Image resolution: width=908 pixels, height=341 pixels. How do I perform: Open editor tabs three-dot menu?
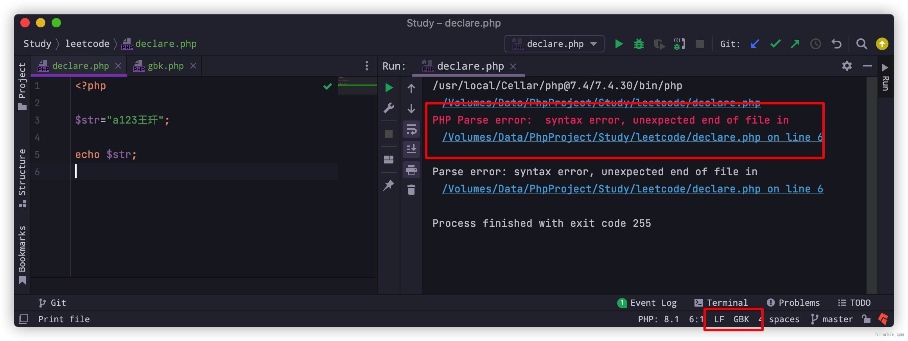click(366, 66)
